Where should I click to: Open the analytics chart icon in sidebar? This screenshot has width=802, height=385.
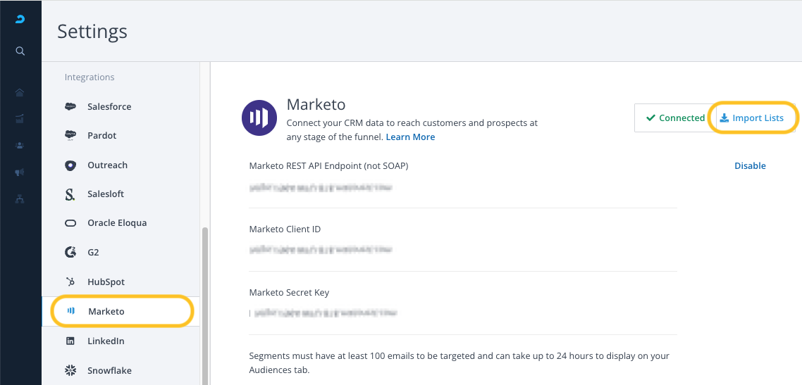click(20, 119)
